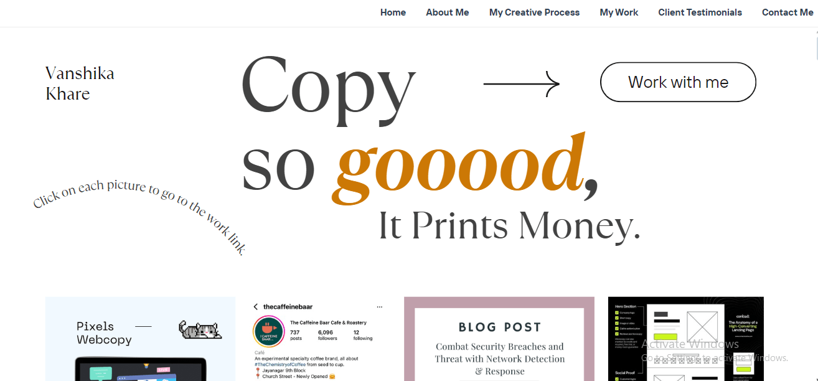This screenshot has height=381, width=818.
Task: Open thecaffeinebaar Instagram work thumbnail
Action: [x=319, y=339]
